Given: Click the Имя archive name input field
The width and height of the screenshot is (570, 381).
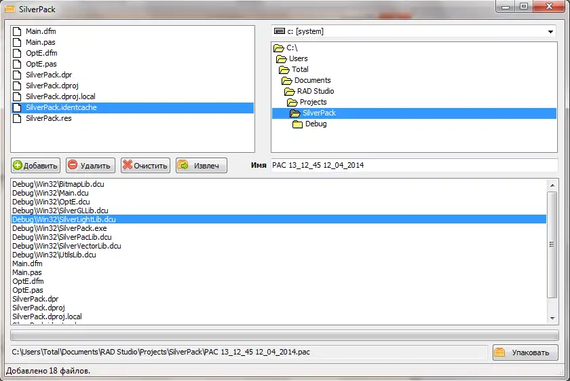Looking at the screenshot, I should click(x=415, y=165).
